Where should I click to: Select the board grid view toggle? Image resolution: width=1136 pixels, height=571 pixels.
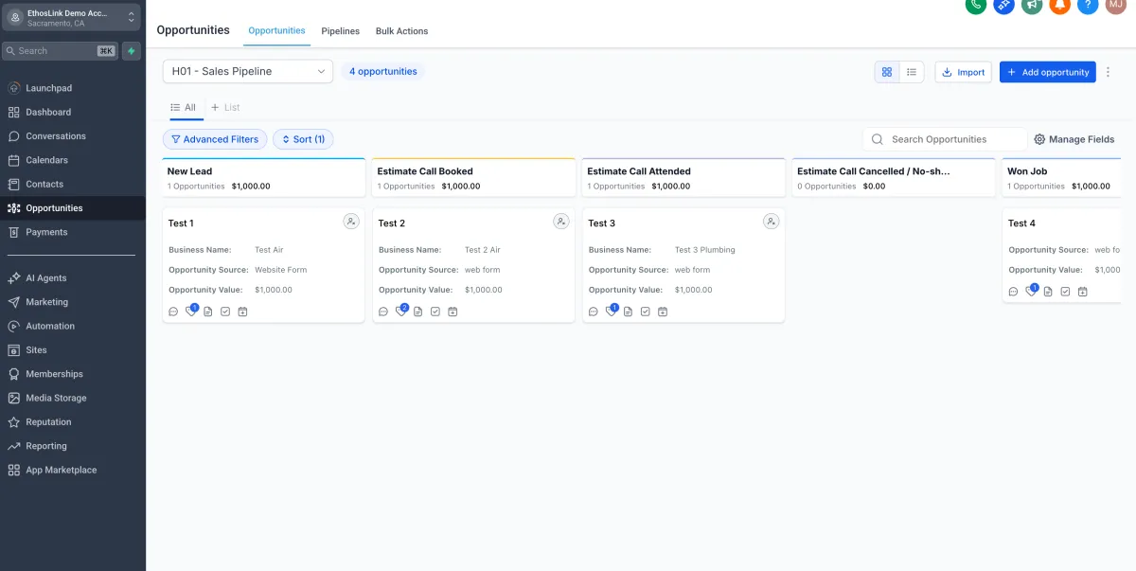[887, 72]
